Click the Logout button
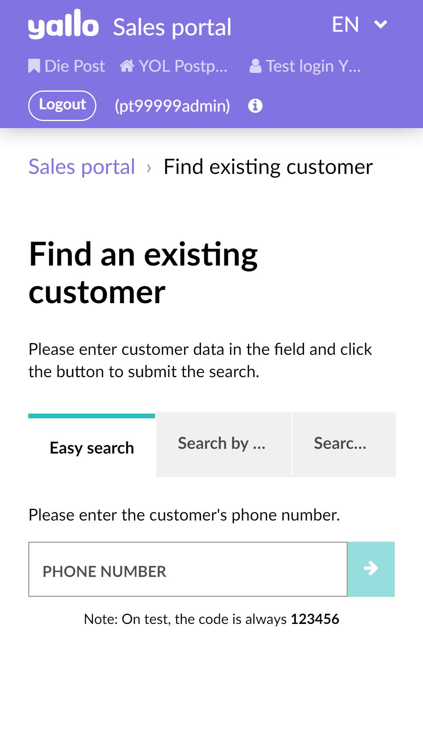The image size is (423, 752). (62, 106)
